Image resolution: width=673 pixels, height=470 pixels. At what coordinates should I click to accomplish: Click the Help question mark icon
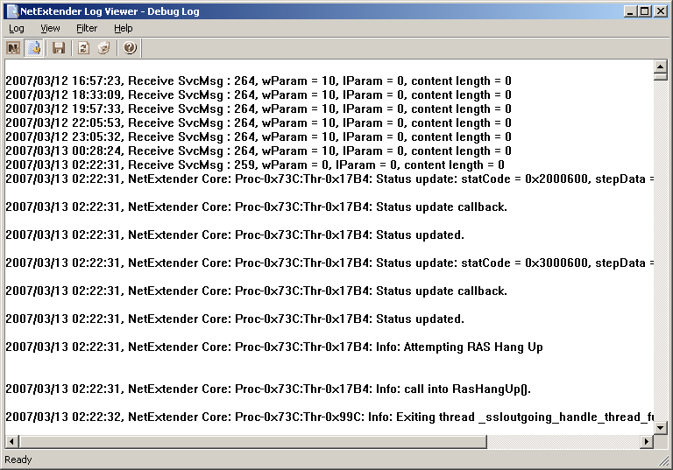click(x=130, y=48)
